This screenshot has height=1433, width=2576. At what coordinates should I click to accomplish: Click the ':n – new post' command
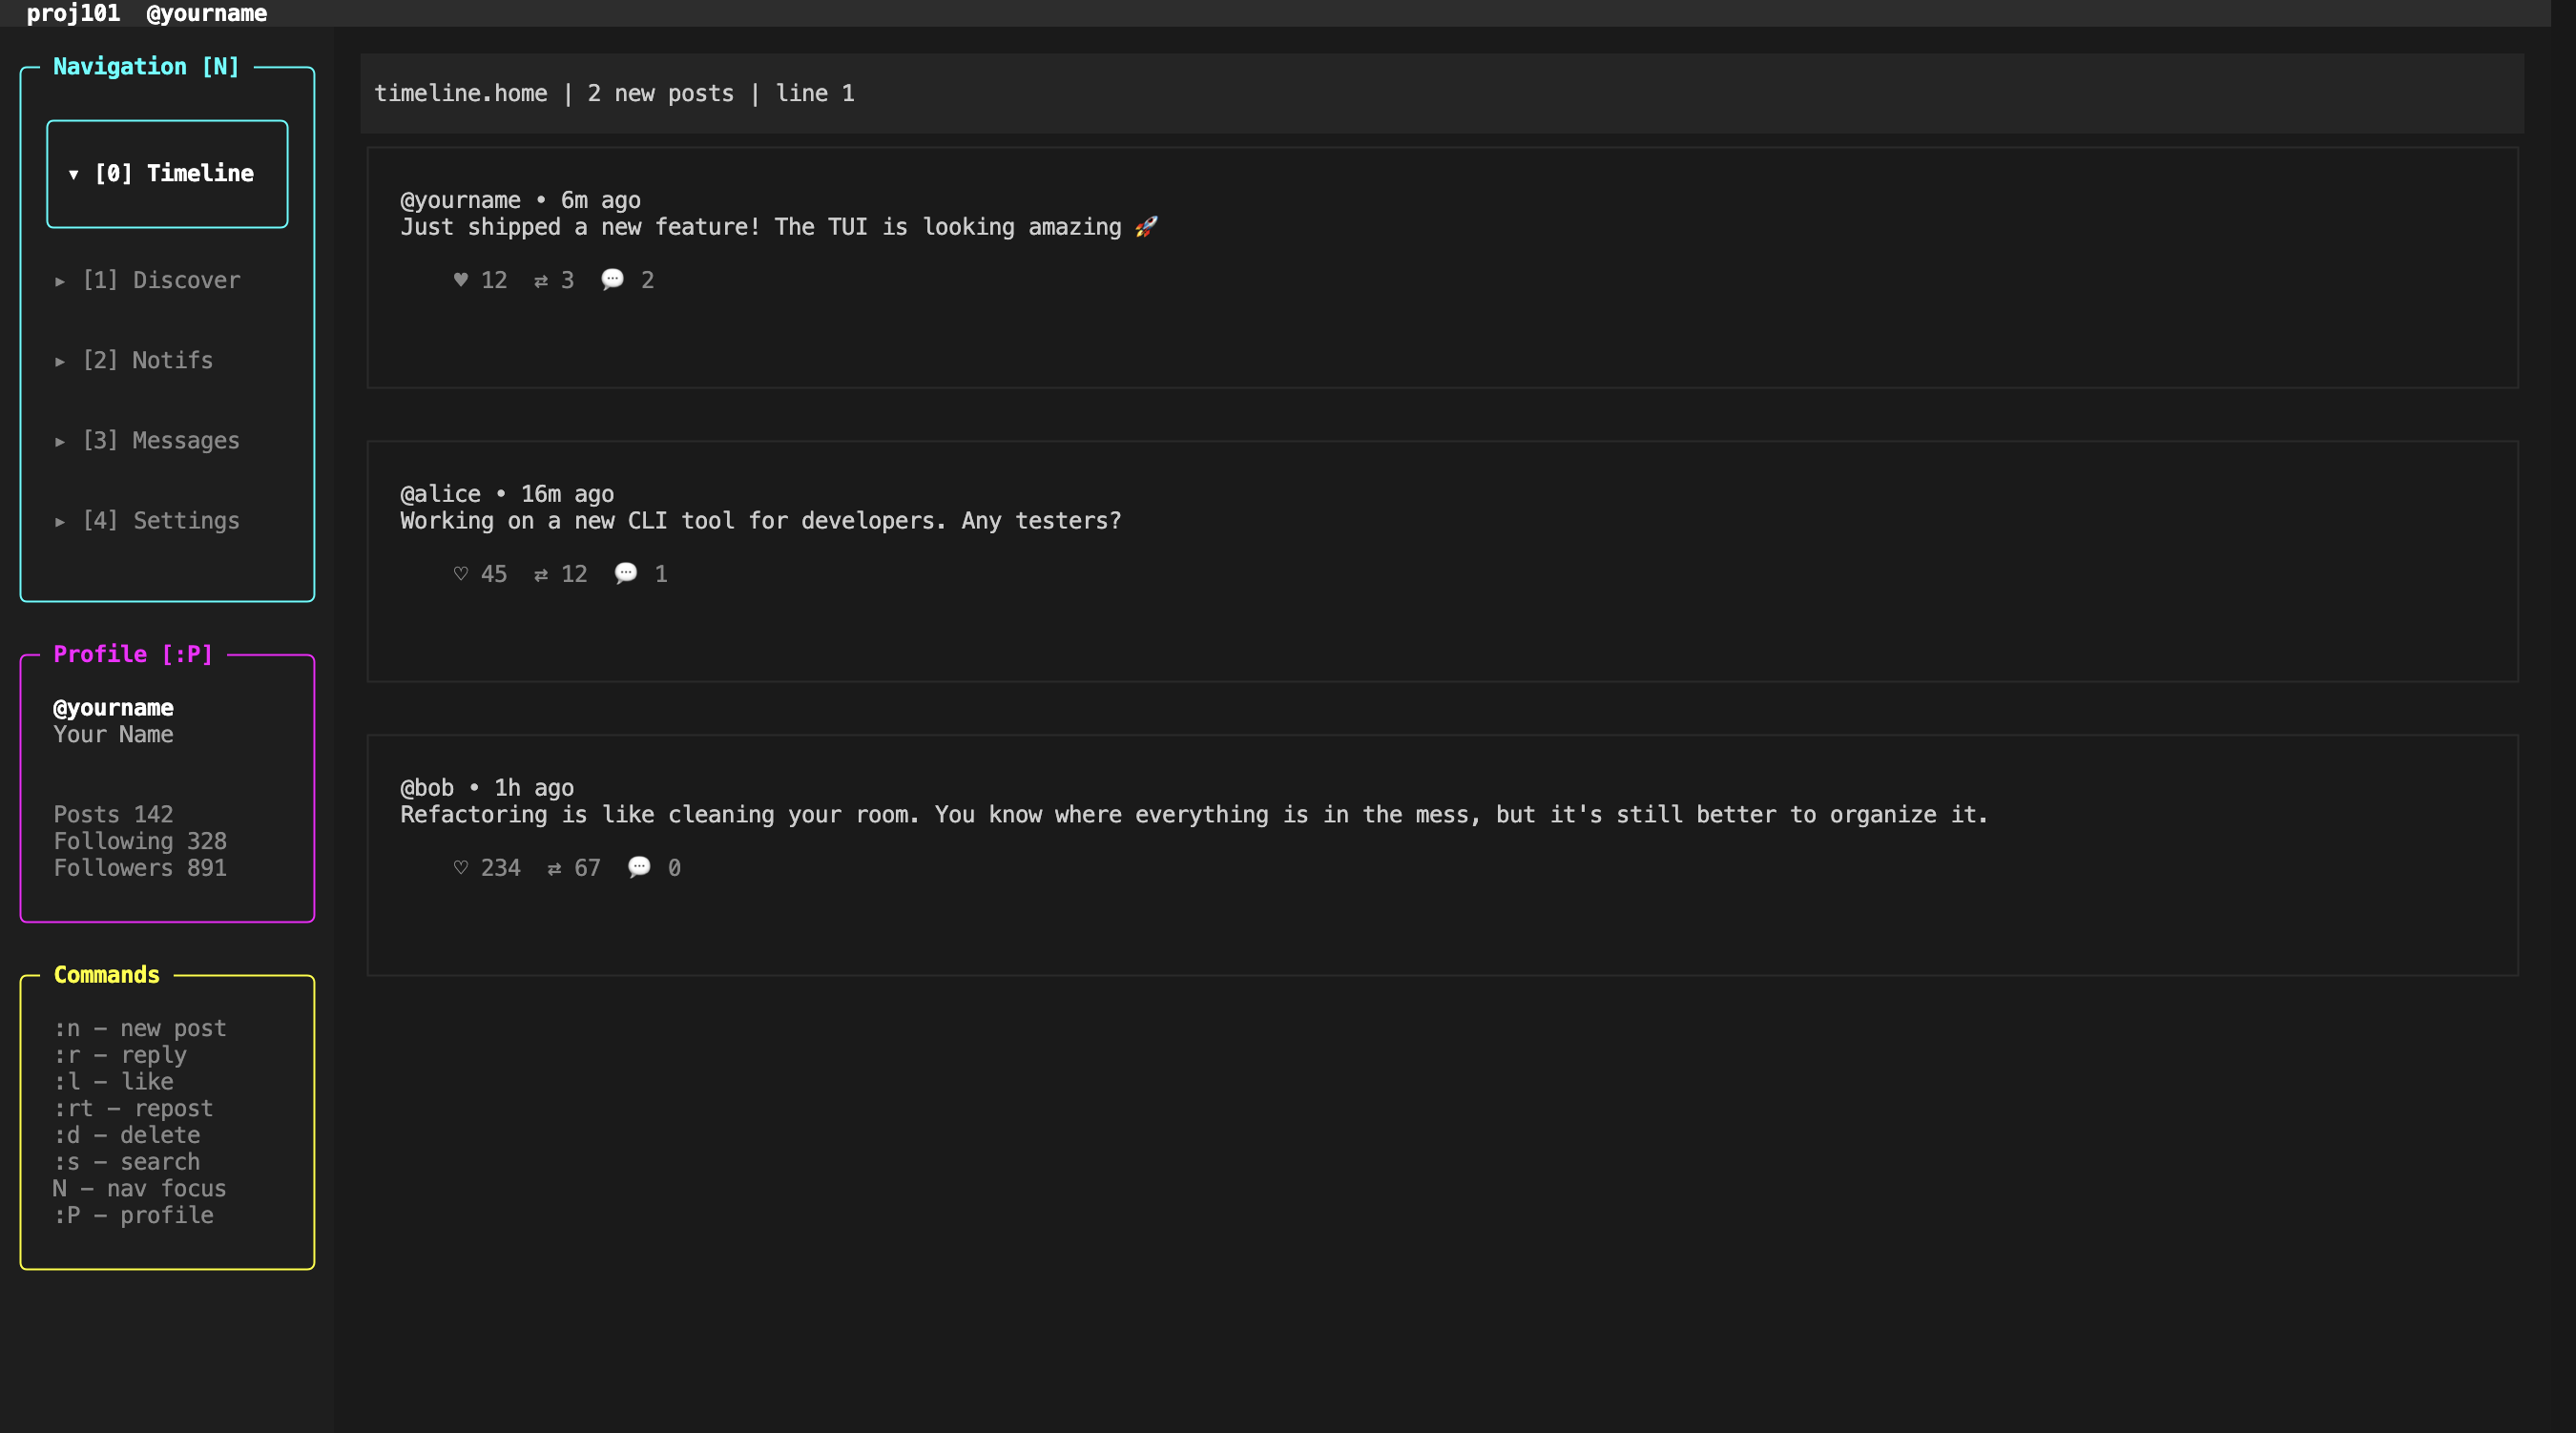[140, 1028]
